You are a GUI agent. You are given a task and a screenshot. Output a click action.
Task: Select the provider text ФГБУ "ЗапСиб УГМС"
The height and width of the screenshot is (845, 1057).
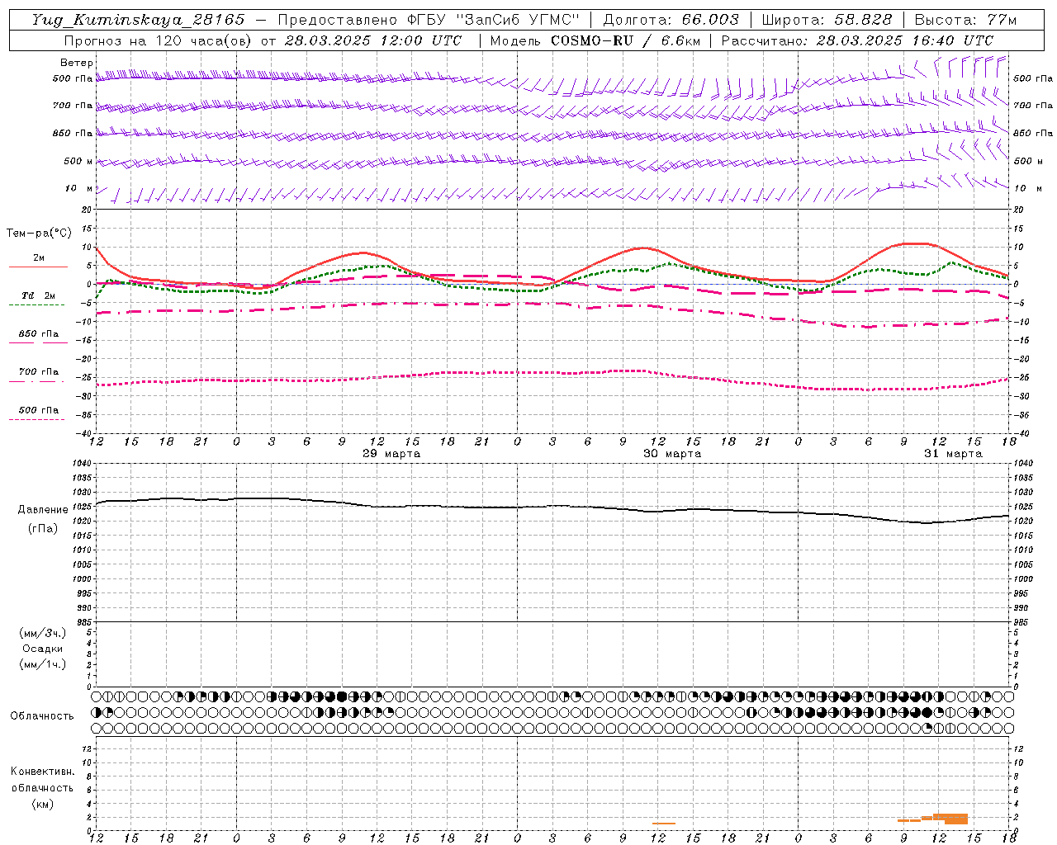click(494, 20)
